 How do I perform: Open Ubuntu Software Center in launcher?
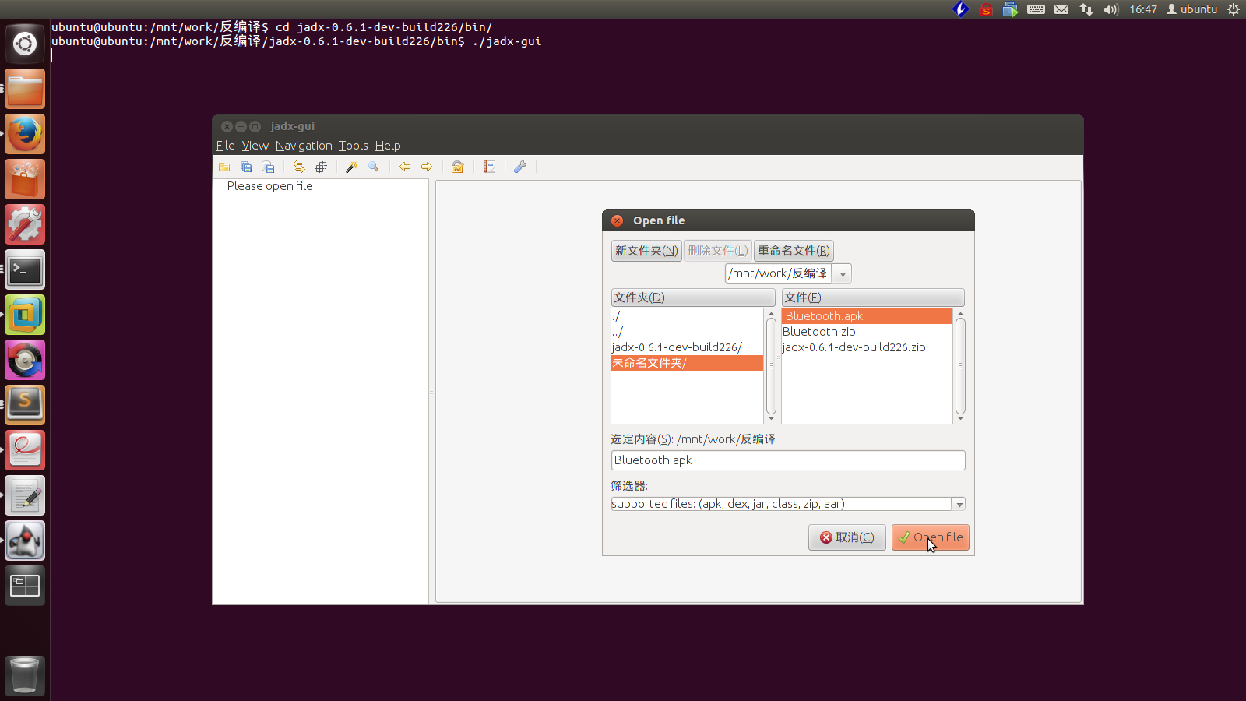(25, 179)
